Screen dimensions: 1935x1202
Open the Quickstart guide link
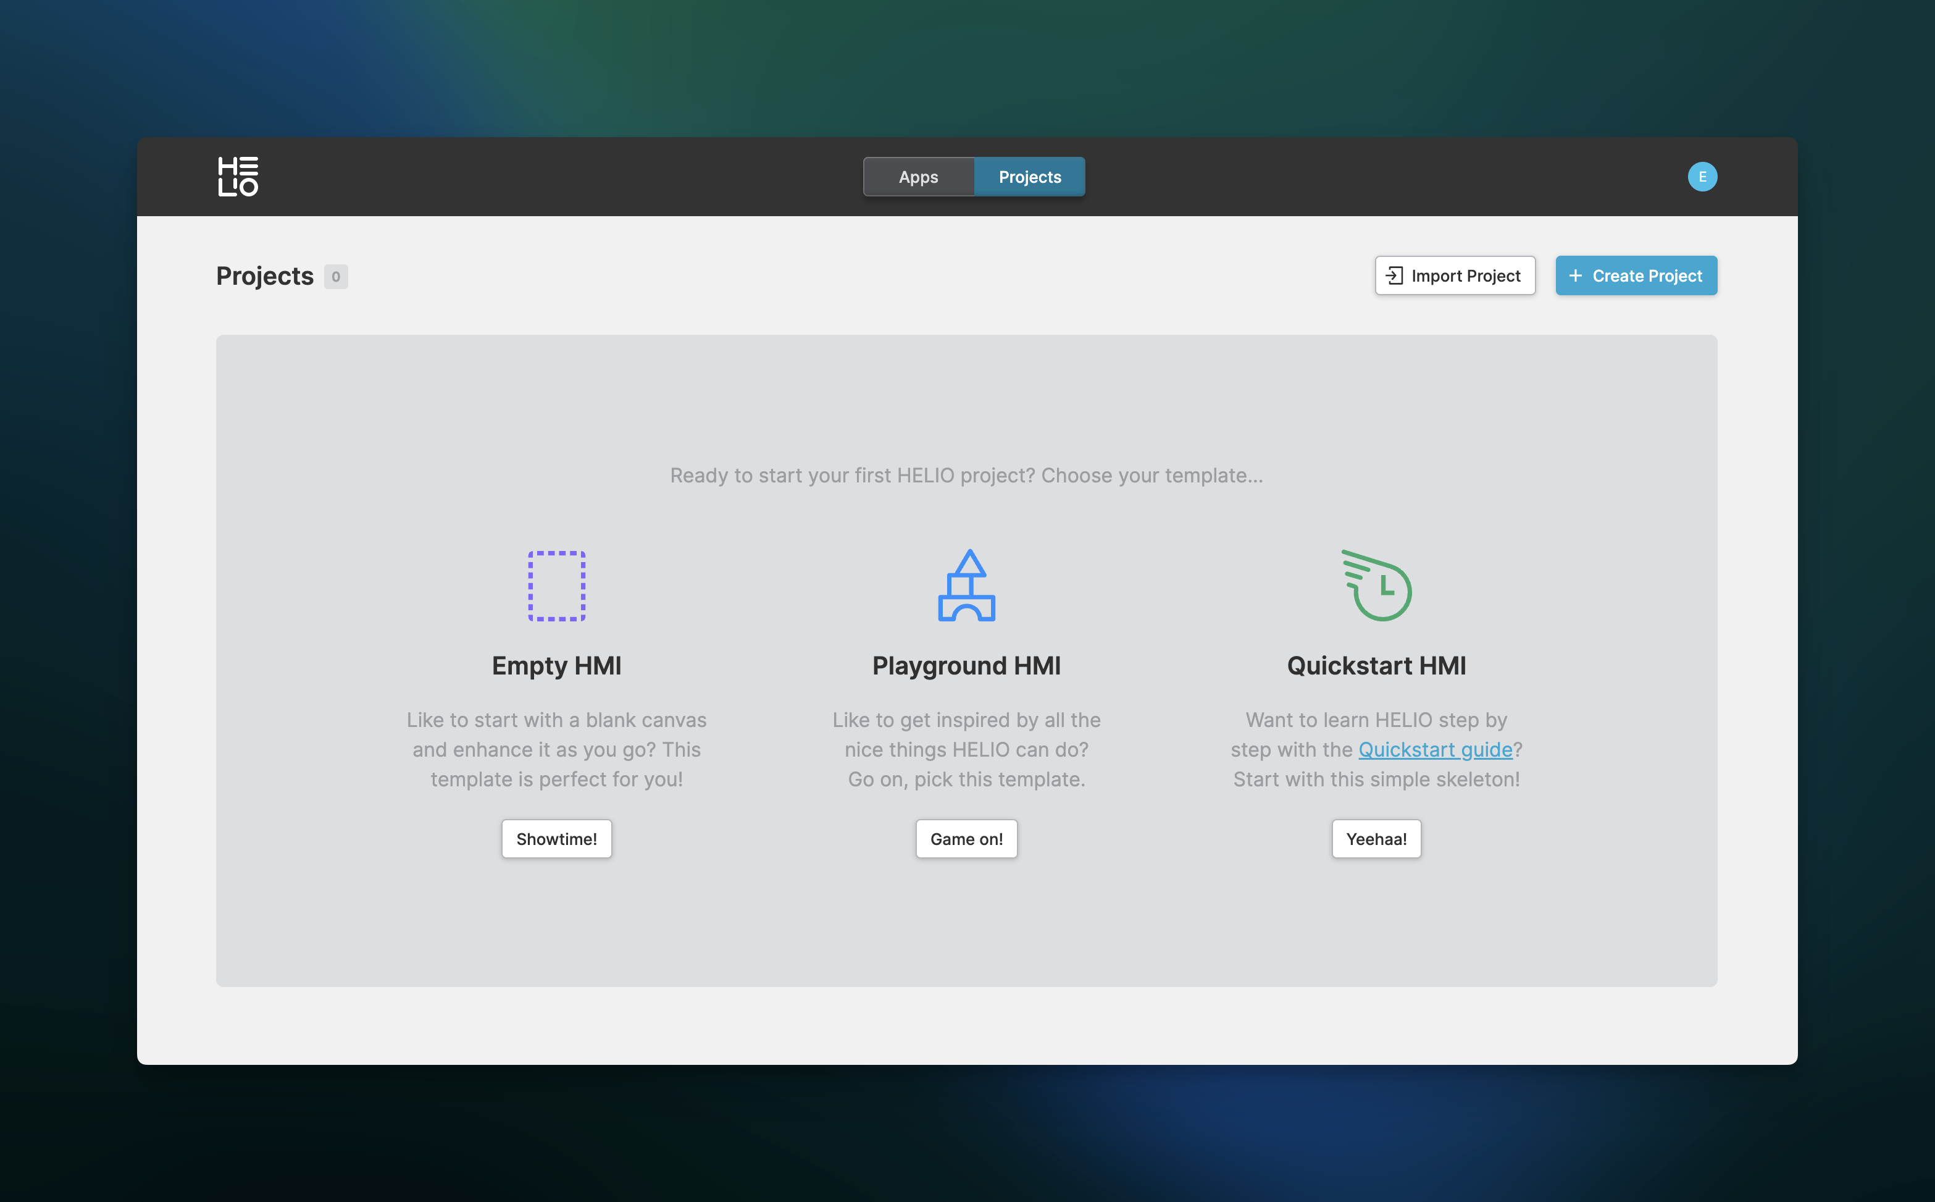click(x=1434, y=750)
